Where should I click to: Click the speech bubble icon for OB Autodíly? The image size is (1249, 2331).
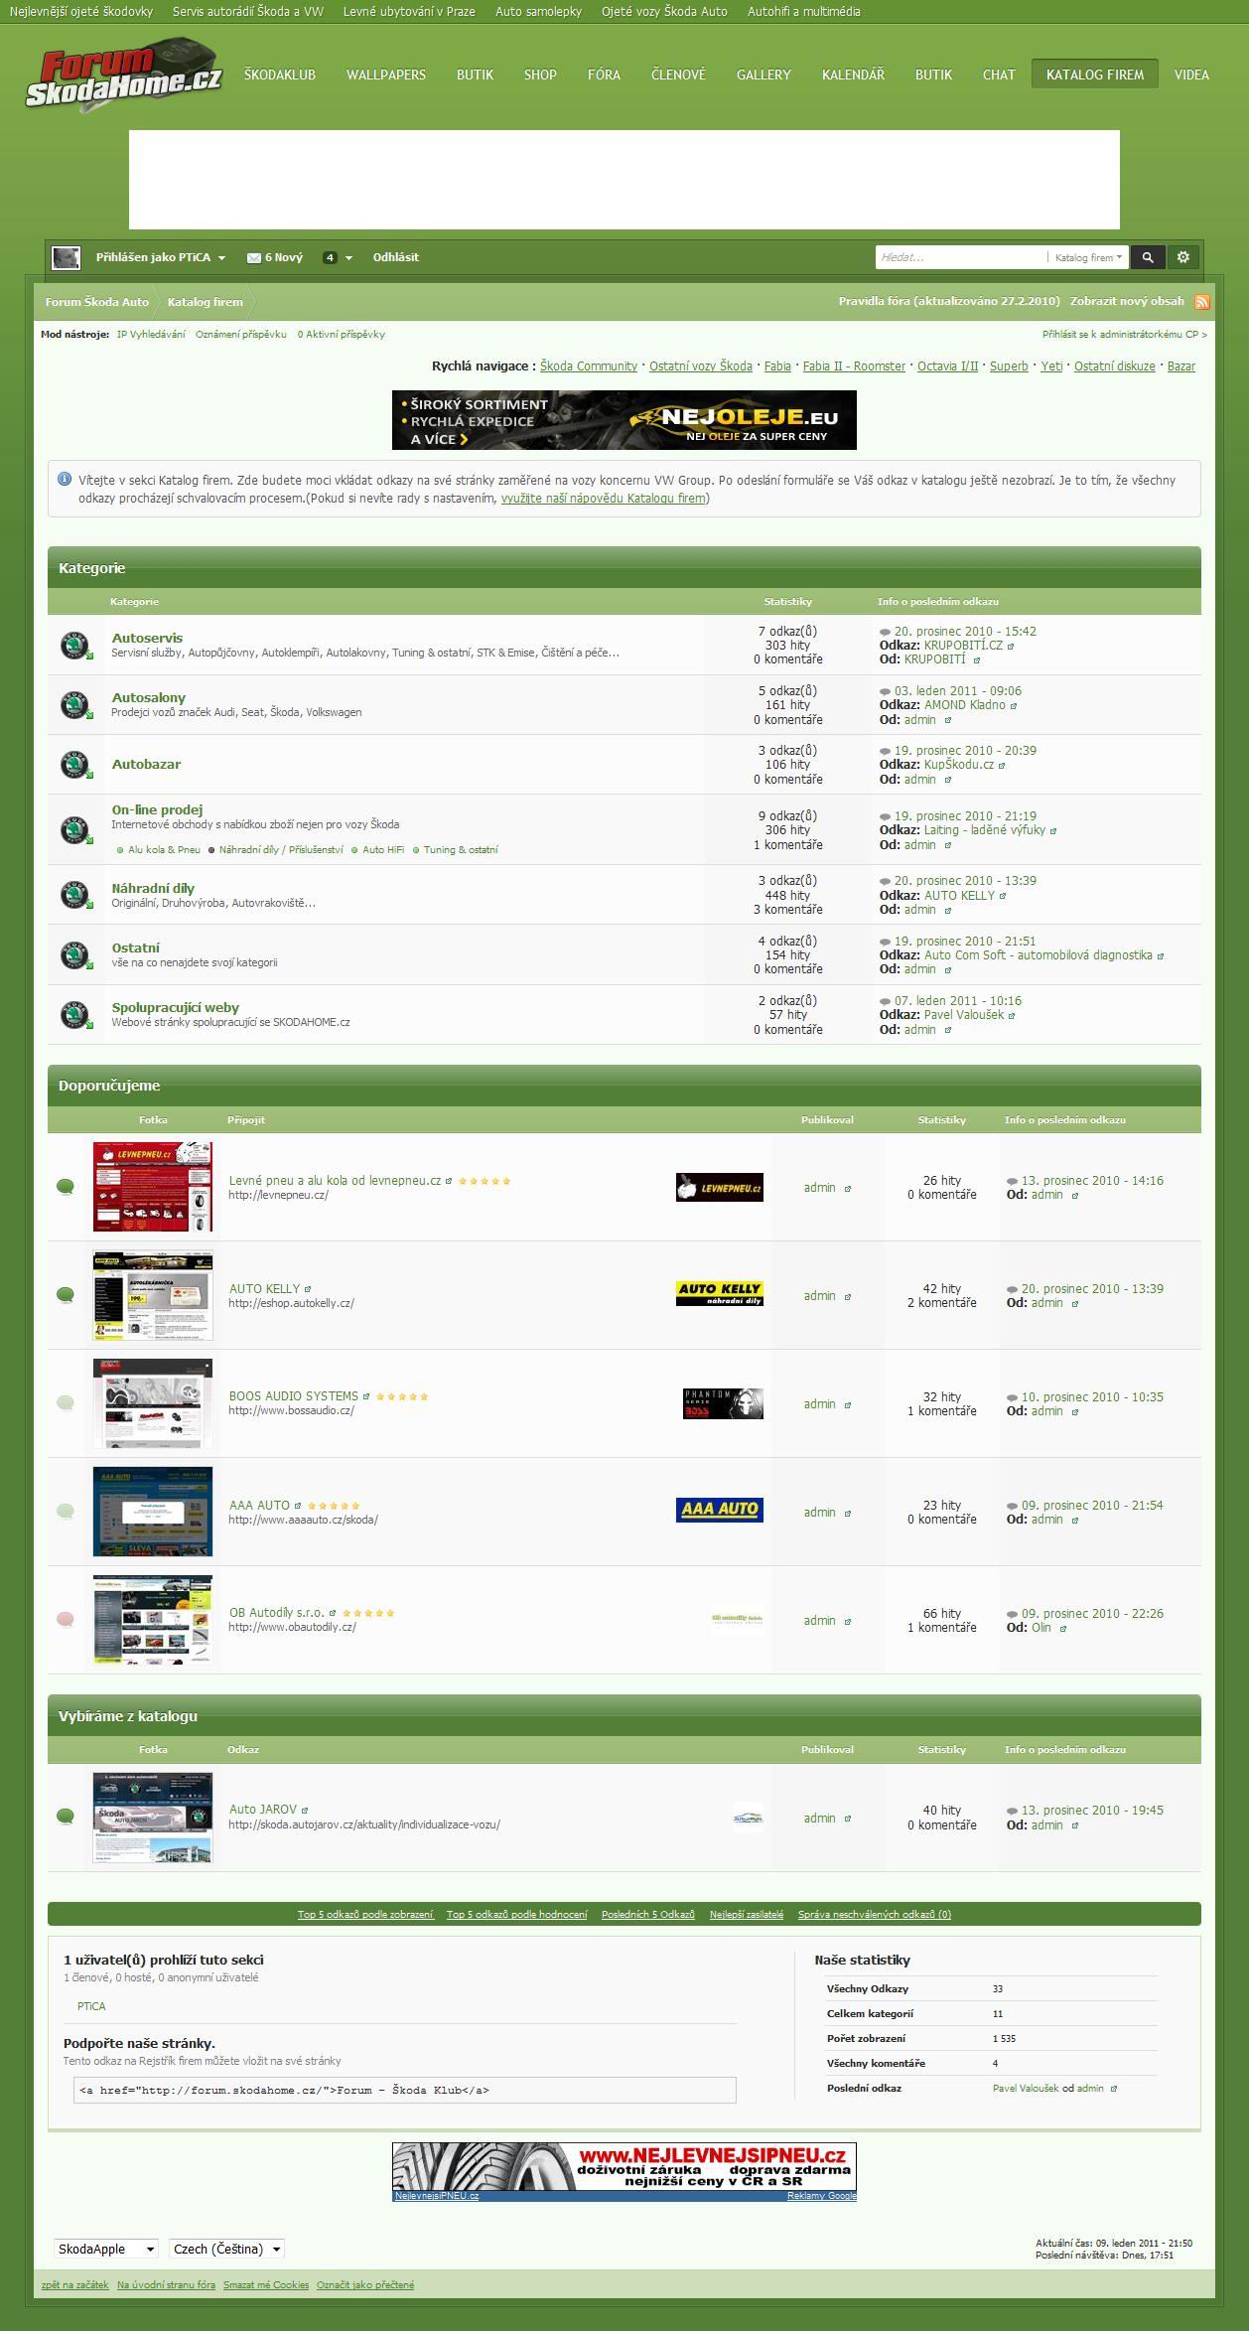click(x=66, y=1619)
